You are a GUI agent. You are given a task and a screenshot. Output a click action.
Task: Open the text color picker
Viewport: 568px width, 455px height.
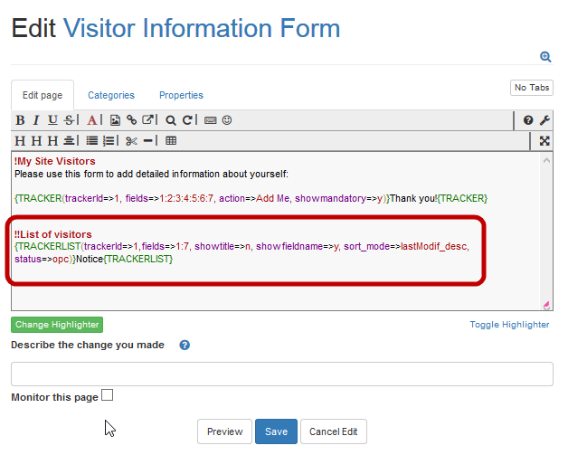pyautogui.click(x=92, y=119)
